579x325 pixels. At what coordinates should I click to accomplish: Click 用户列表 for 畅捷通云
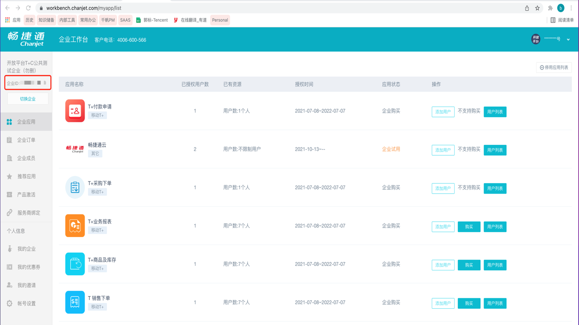(x=495, y=150)
